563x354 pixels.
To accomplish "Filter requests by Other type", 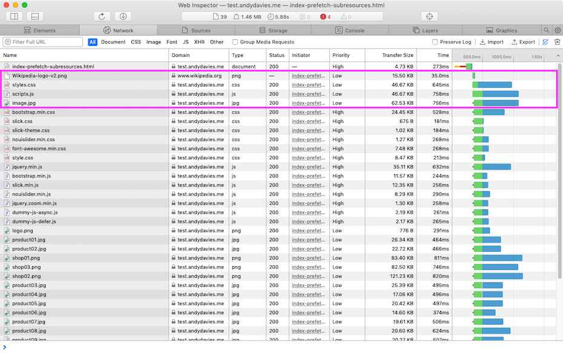I will click(x=217, y=42).
